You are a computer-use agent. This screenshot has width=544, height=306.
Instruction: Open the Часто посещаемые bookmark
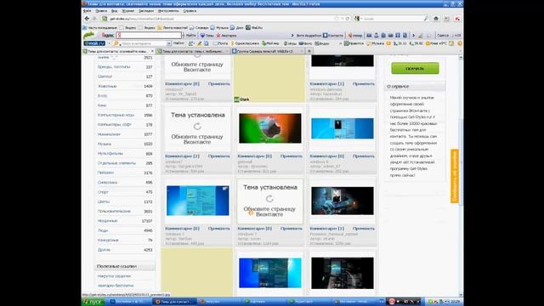(100, 27)
